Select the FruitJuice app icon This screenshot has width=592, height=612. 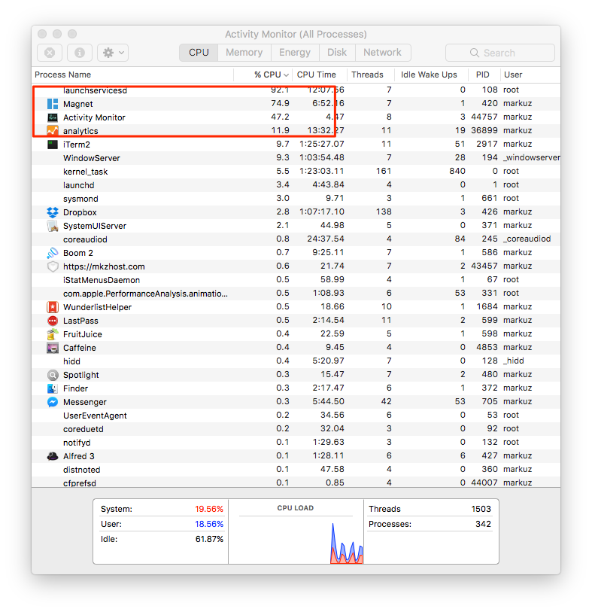[x=53, y=334]
